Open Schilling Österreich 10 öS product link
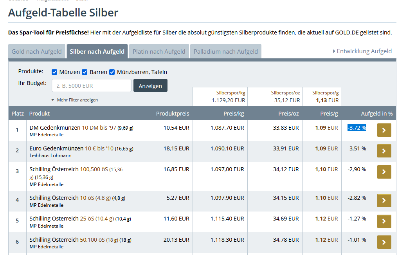Screen dimensions: 398x255 [77, 198]
